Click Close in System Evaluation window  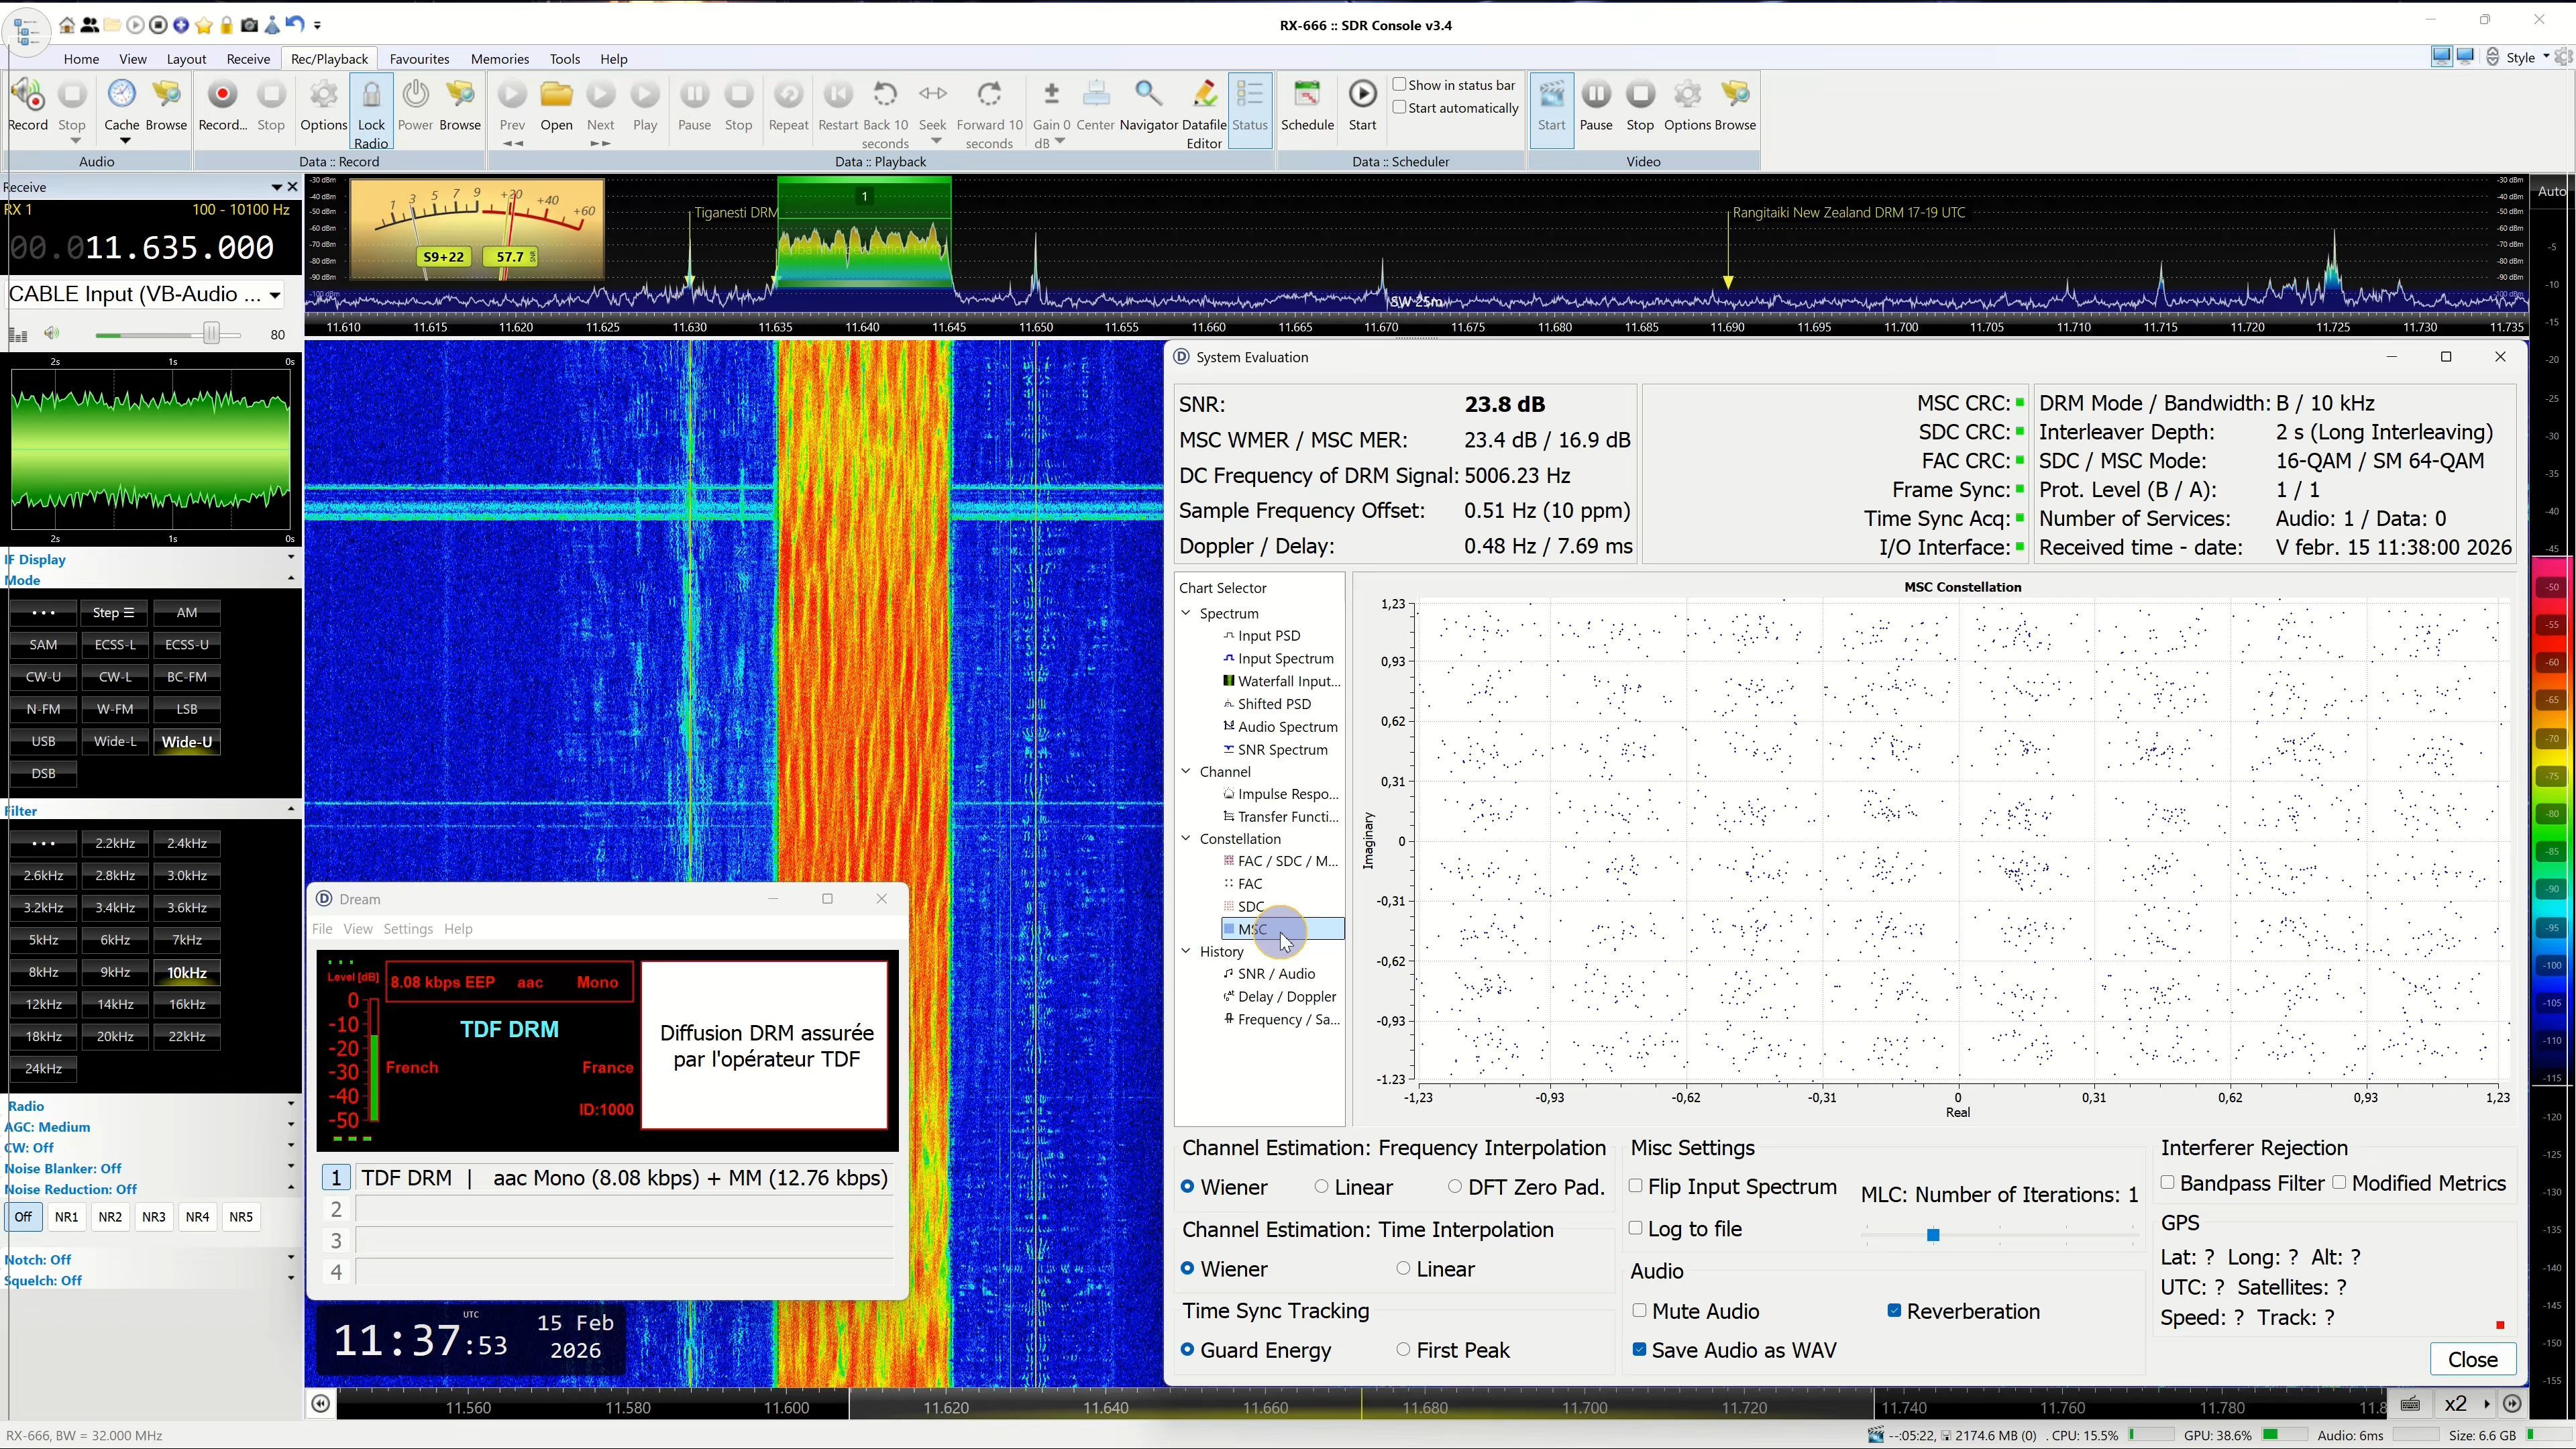click(2472, 1359)
